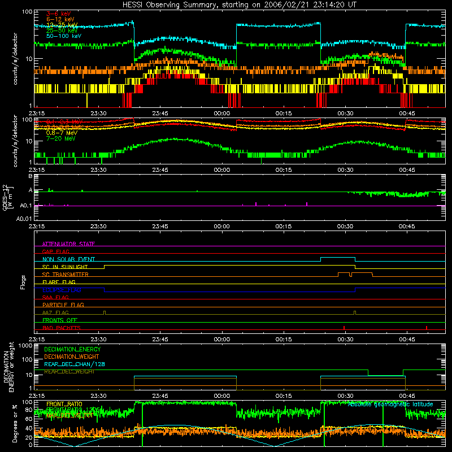Click the SAA_FLAG label
Image resolution: width=452 pixels, height=452 pixels.
click(x=55, y=297)
